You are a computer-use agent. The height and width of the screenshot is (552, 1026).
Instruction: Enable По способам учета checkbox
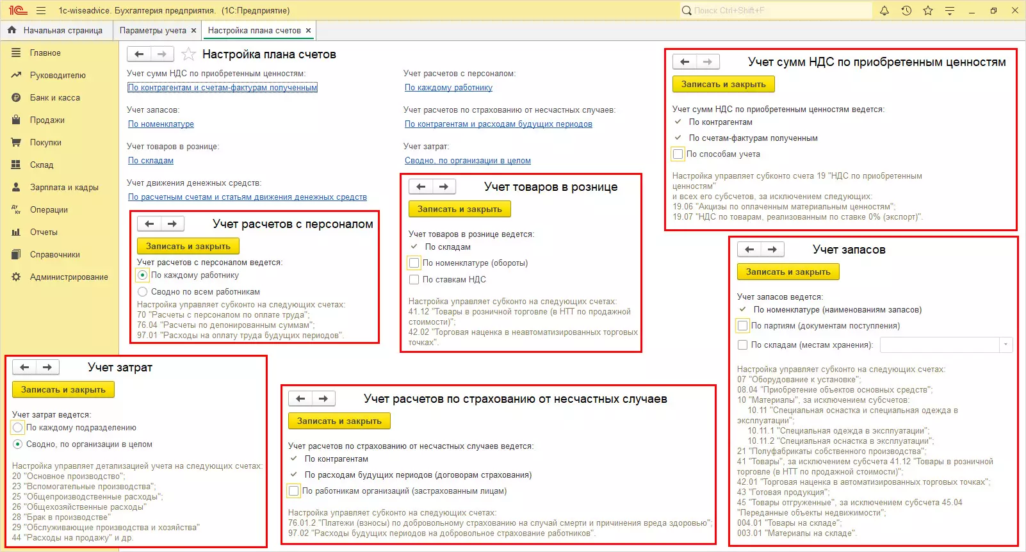[x=678, y=154]
